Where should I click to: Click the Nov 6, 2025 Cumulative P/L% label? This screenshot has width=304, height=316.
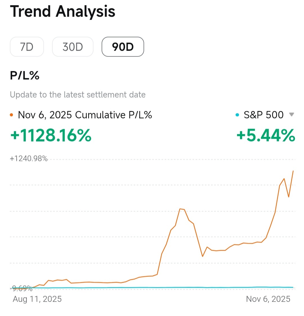85,115
